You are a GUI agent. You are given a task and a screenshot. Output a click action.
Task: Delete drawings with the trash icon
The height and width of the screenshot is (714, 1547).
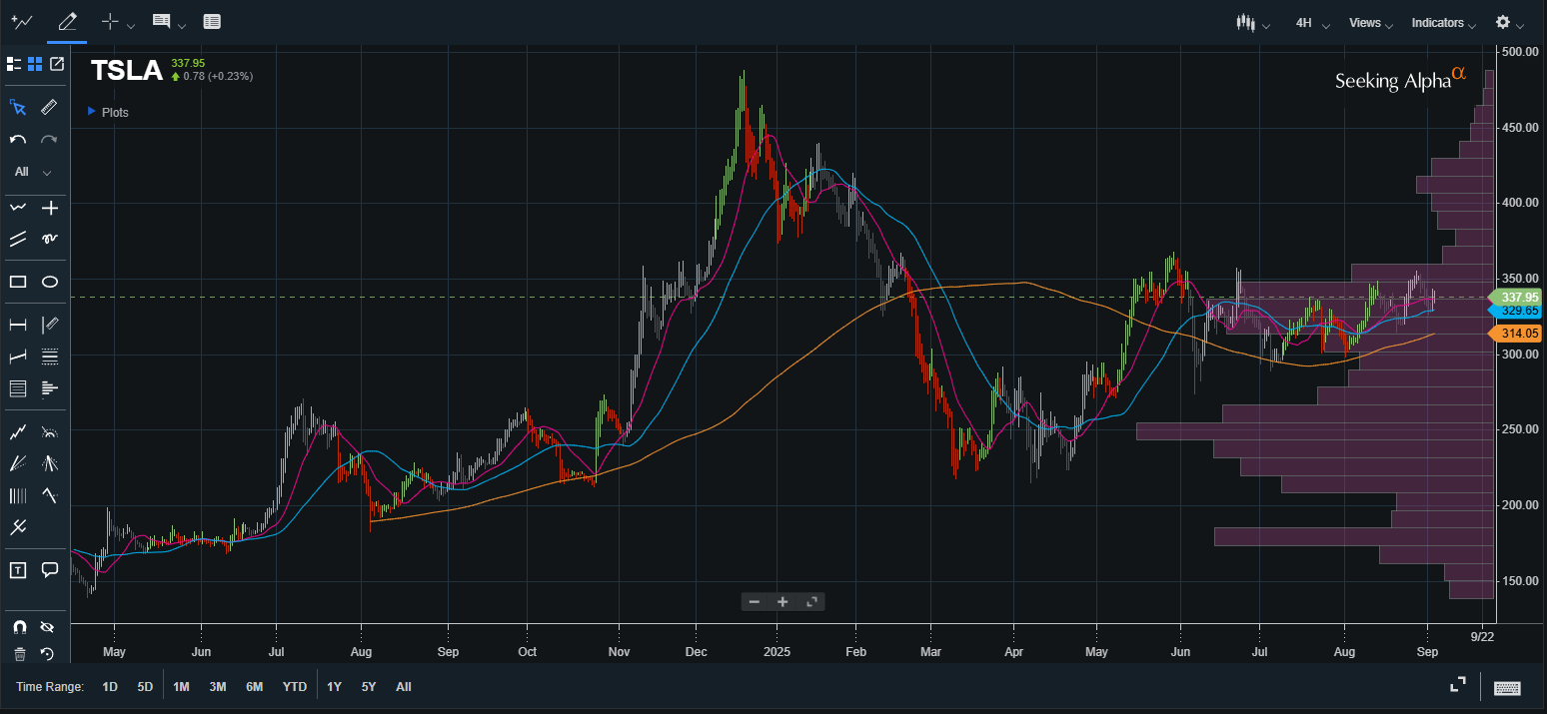(x=18, y=654)
